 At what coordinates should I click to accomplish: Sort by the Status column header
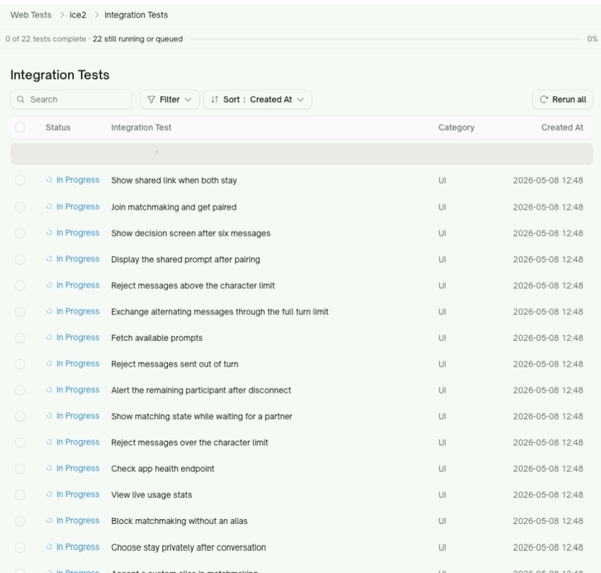(58, 127)
